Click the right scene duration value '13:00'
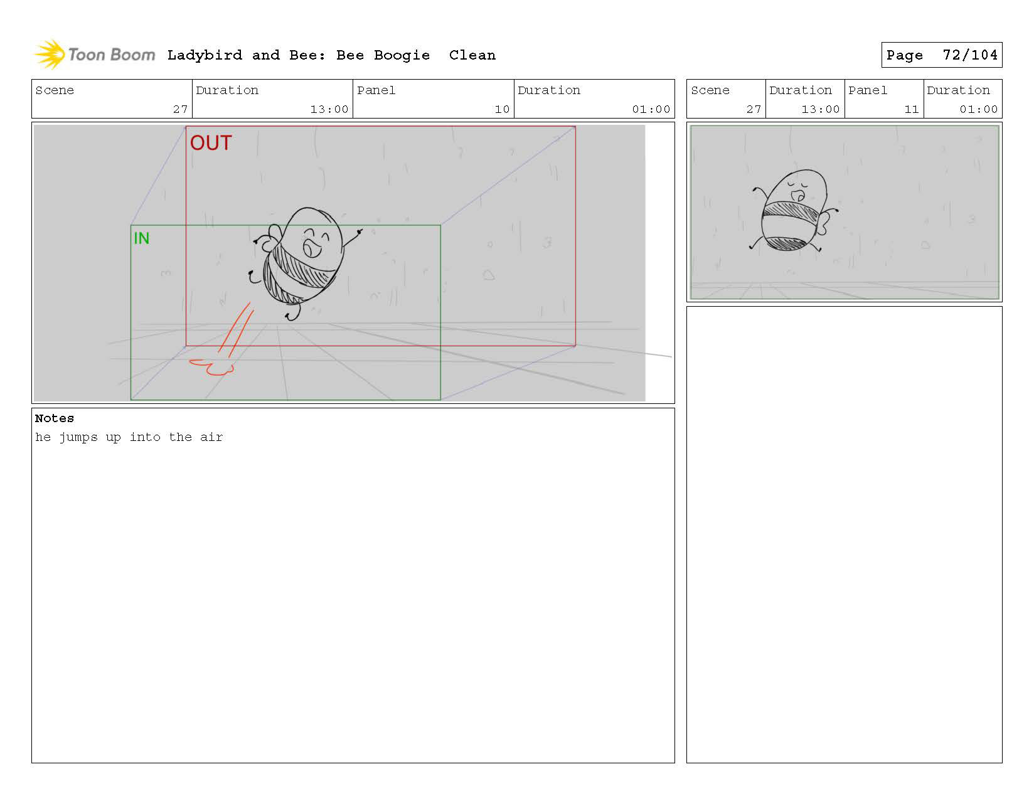Viewport: 1034px width, 811px height. click(x=821, y=109)
